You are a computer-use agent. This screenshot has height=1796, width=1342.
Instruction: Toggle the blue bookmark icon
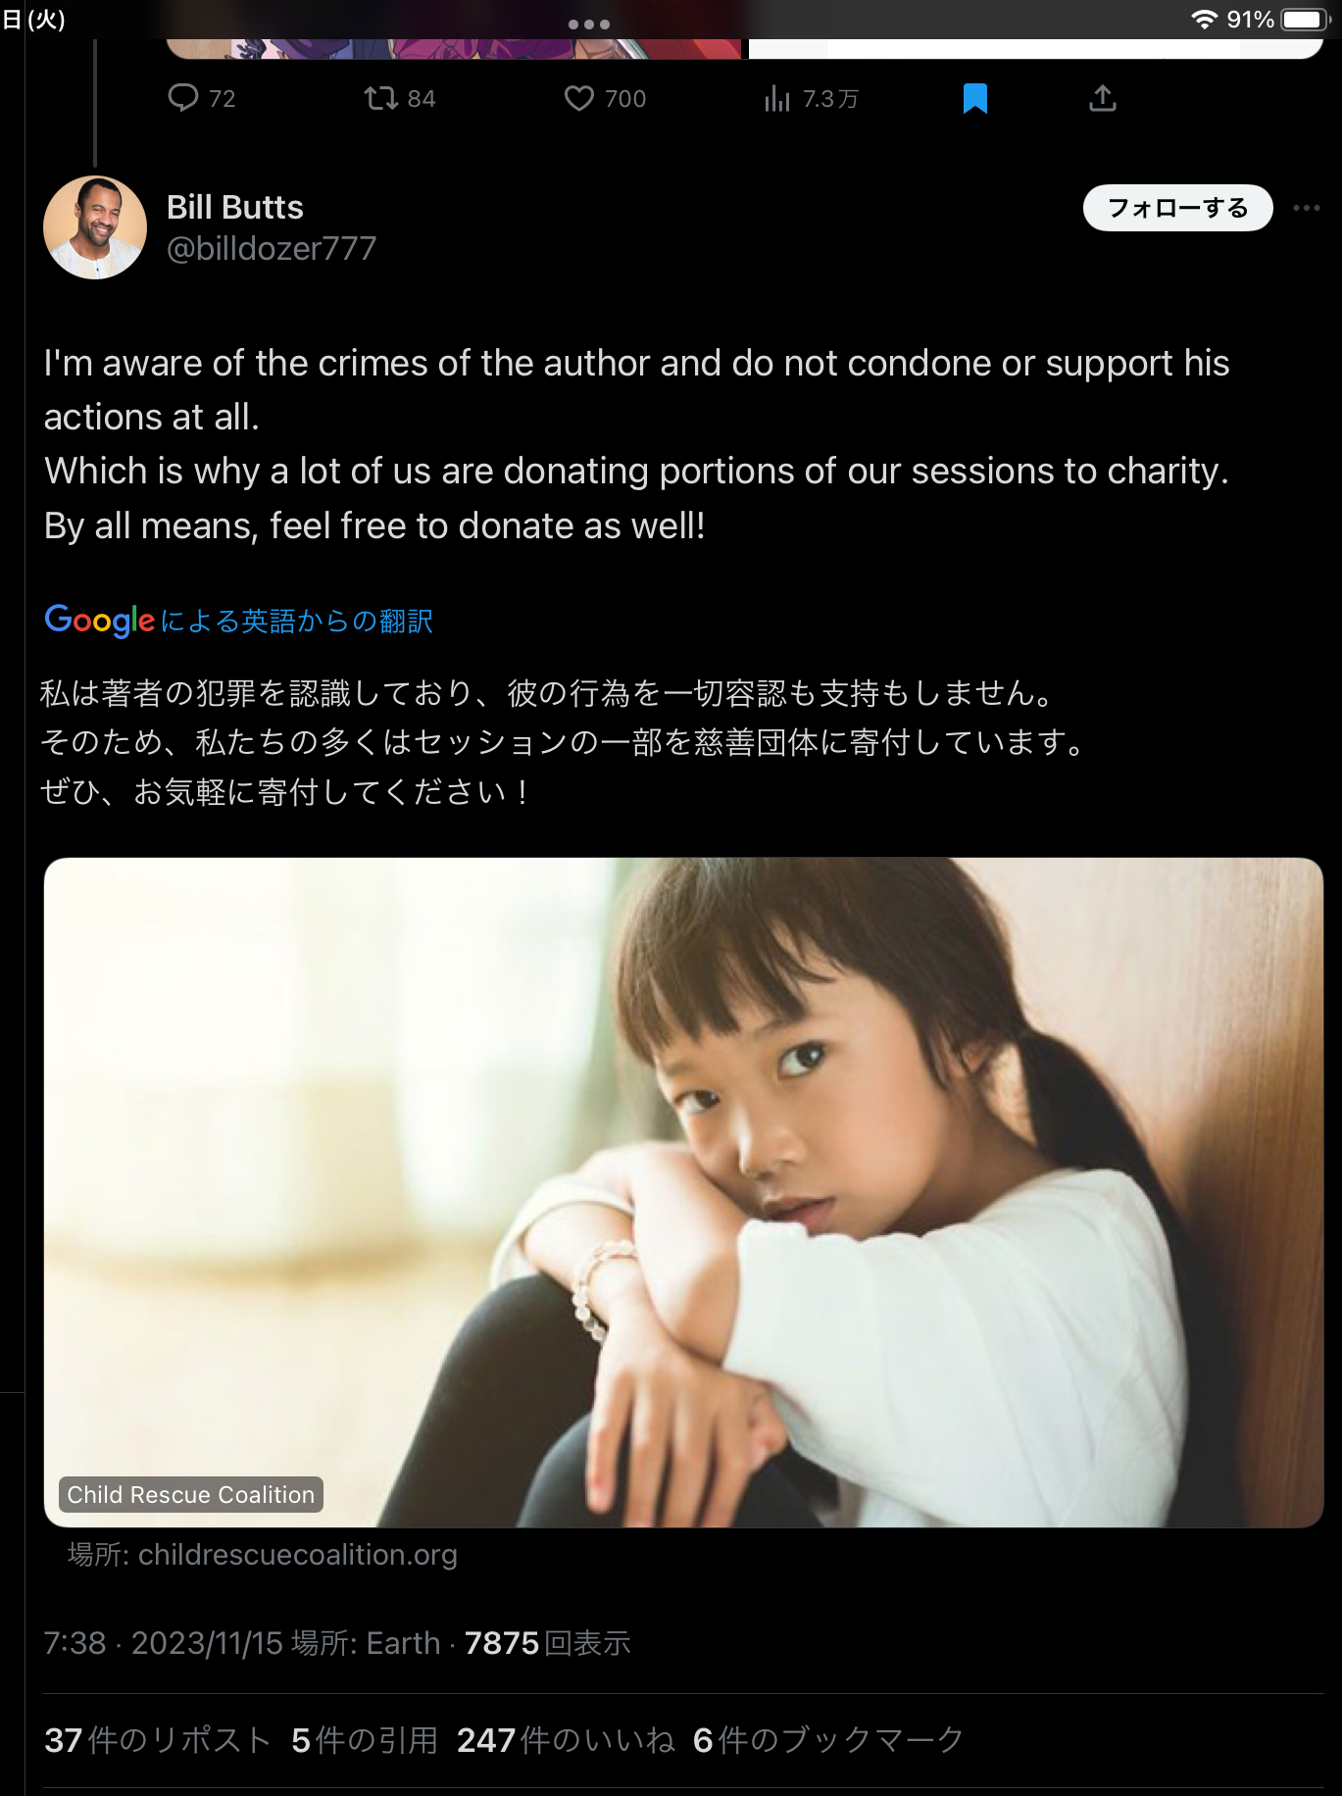point(975,98)
